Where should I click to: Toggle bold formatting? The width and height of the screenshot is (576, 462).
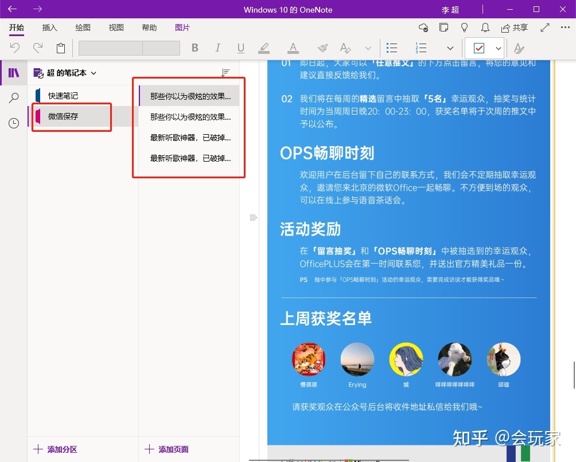[x=194, y=48]
